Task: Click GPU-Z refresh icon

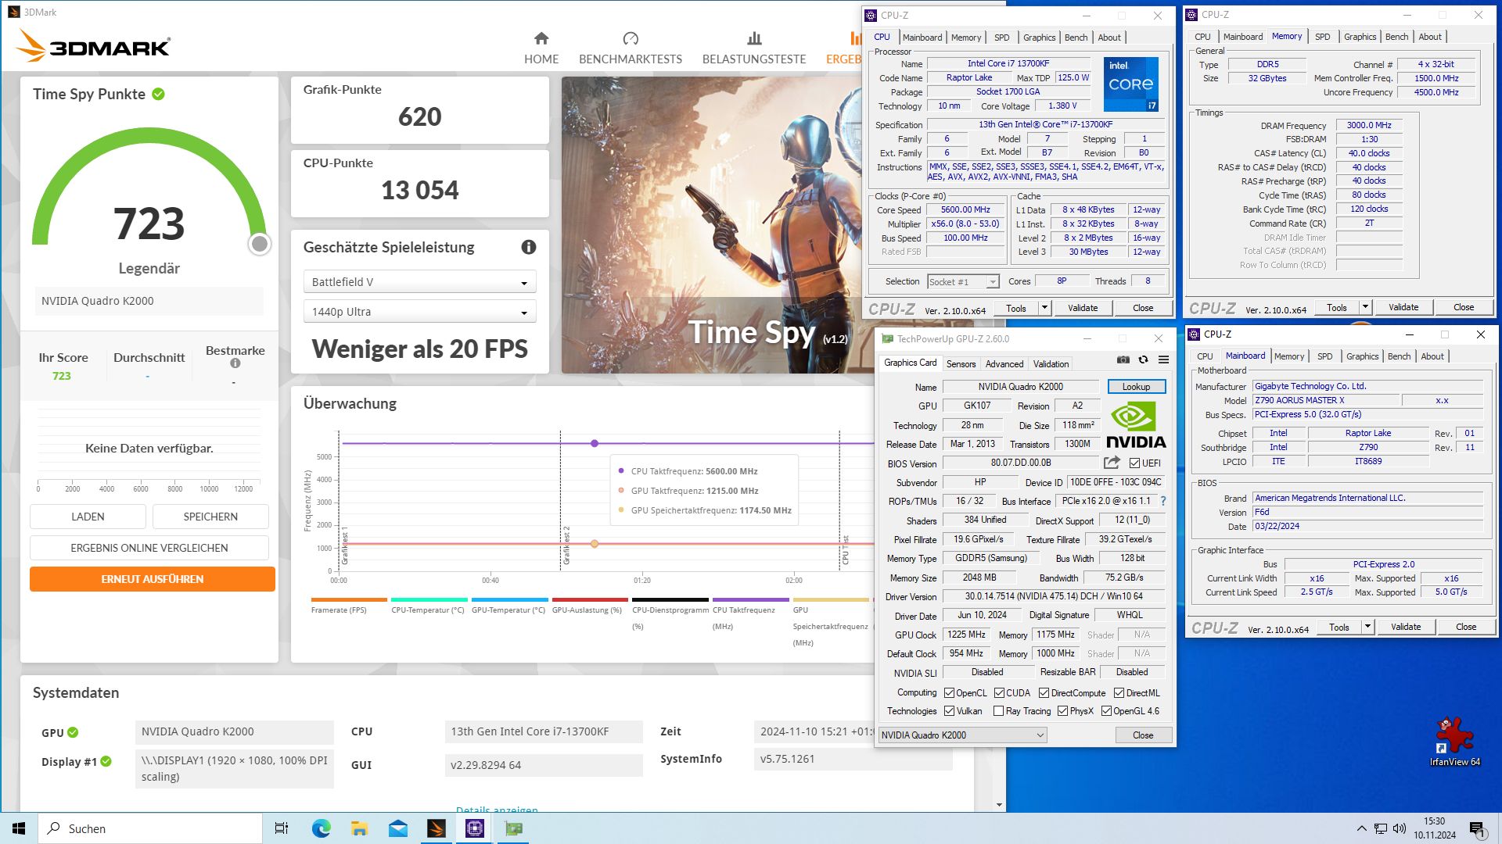Action: point(1144,359)
